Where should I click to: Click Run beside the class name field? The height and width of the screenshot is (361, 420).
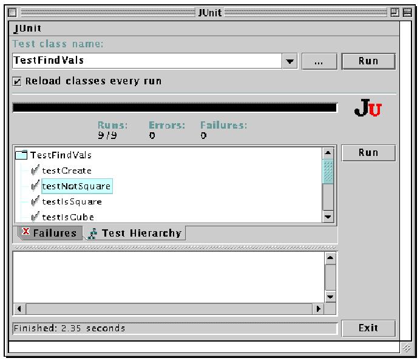coord(368,61)
